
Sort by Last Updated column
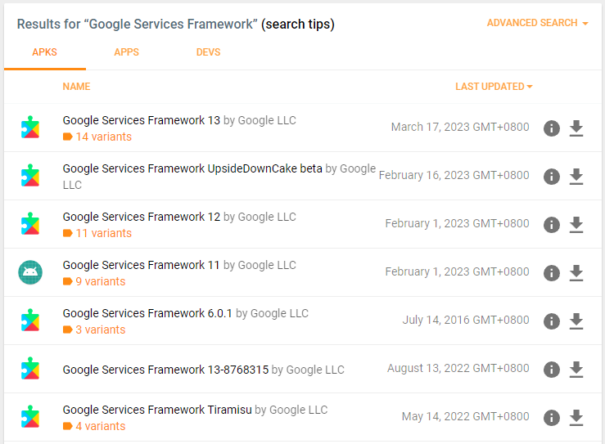494,87
